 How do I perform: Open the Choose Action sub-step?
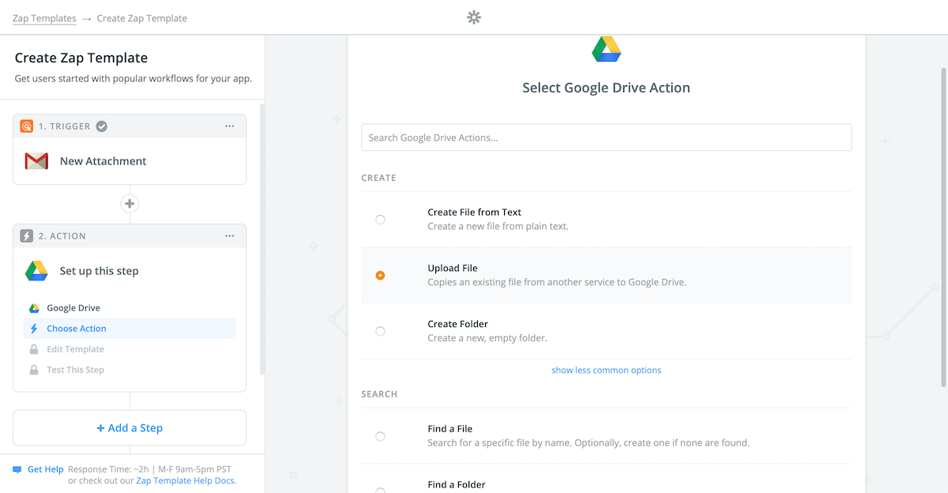point(130,329)
